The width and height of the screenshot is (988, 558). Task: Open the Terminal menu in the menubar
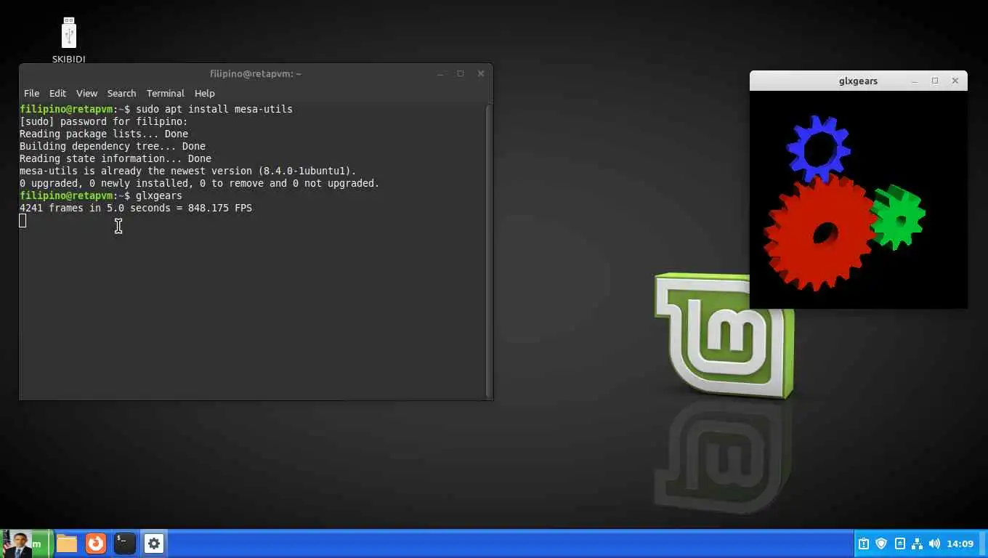tap(165, 93)
